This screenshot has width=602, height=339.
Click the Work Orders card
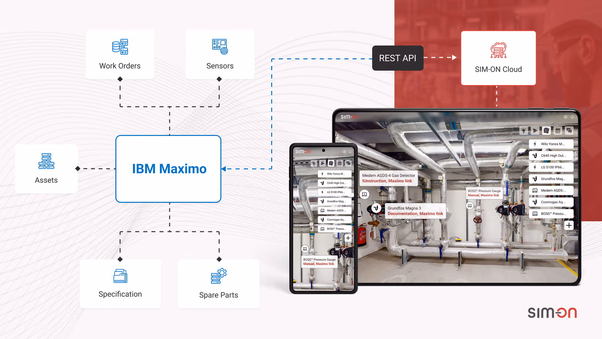point(120,54)
